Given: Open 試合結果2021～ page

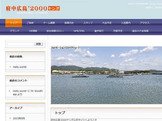Looking at the screenshot, I should click(55, 31).
